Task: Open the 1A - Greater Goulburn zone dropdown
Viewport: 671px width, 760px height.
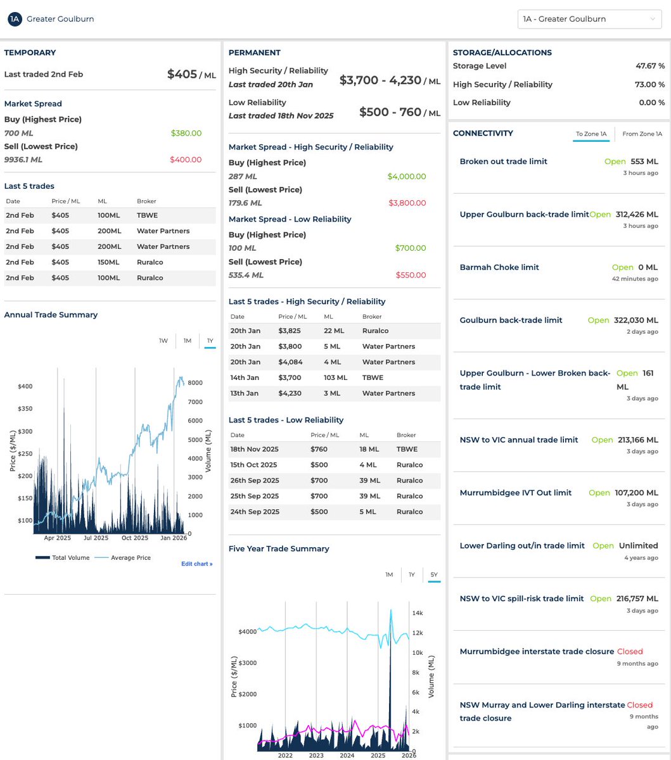Action: [590, 19]
